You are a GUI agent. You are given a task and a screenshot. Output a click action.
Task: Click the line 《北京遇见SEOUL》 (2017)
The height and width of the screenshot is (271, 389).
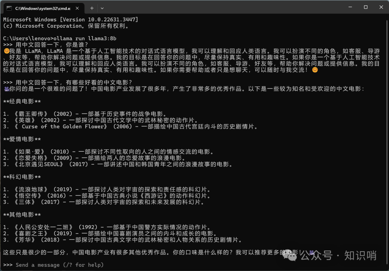coord(118,164)
